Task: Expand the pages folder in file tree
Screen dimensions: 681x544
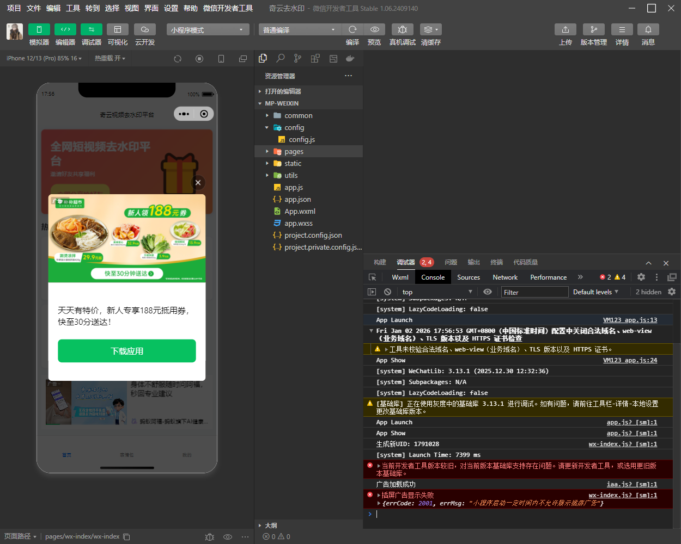Action: [x=294, y=152]
